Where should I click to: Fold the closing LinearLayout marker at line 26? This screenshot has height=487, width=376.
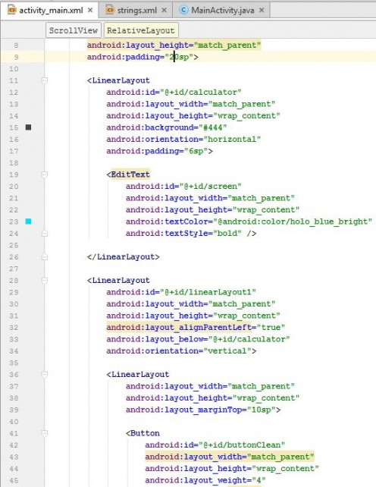(45, 257)
